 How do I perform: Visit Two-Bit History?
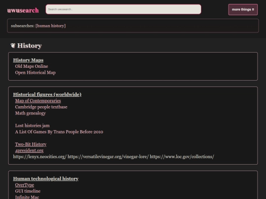pyautogui.click(x=31, y=144)
